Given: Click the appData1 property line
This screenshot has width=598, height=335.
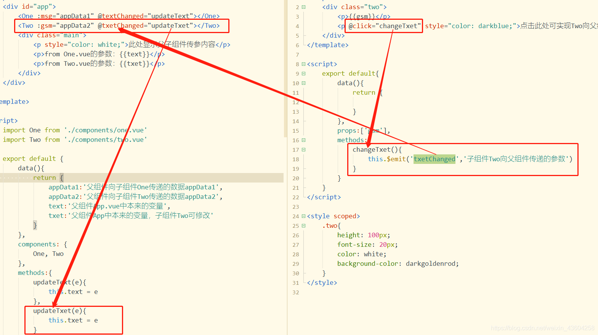Looking at the screenshot, I should (135, 187).
